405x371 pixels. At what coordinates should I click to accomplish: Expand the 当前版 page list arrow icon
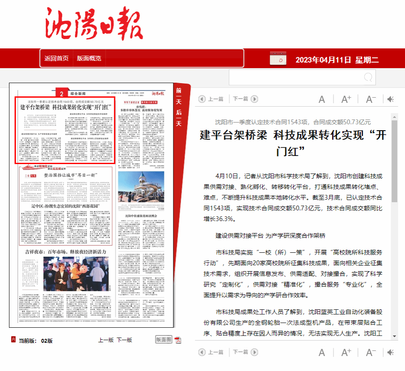coord(14,340)
